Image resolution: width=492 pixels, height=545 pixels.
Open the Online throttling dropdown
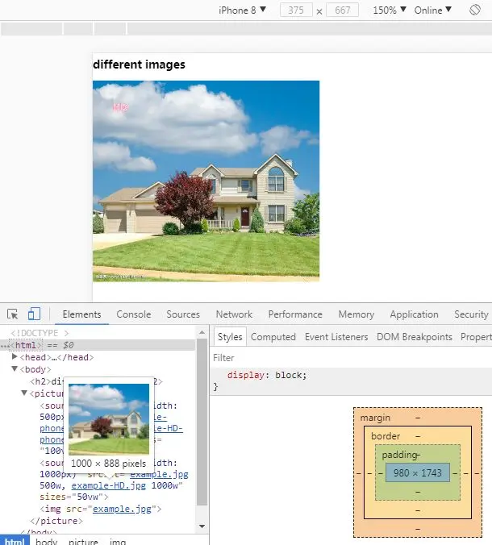click(432, 10)
